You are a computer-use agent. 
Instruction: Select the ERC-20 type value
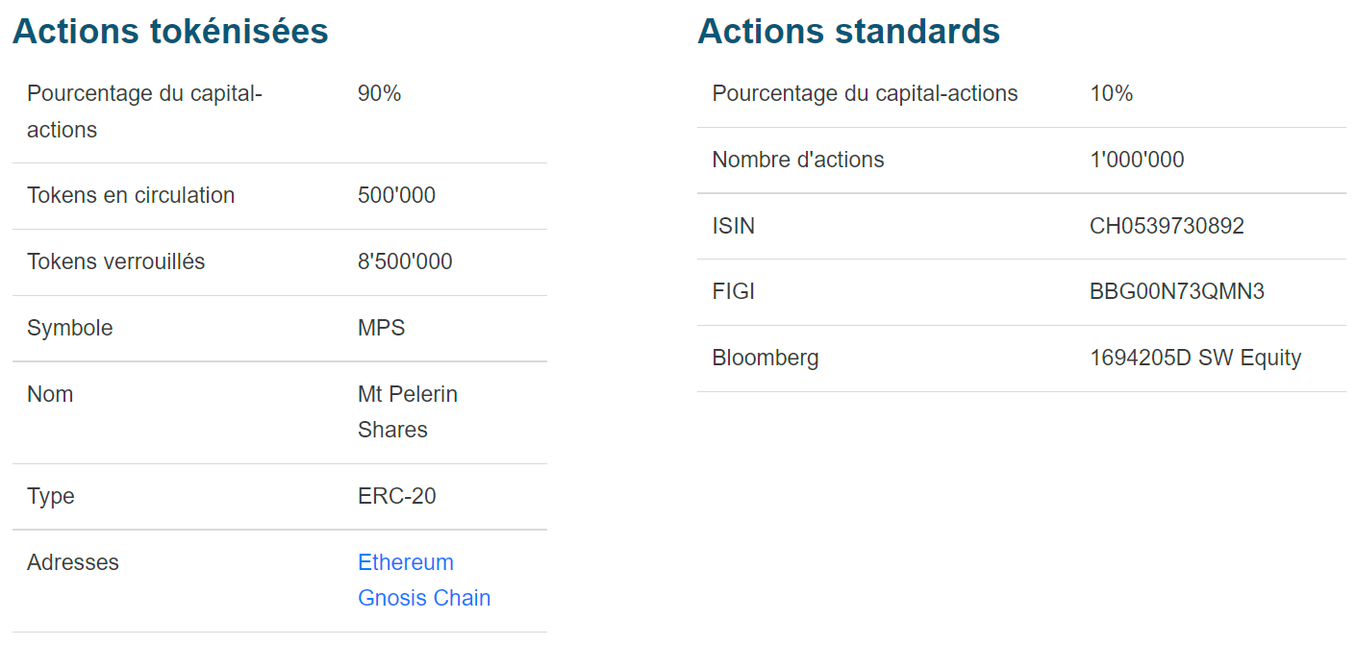click(x=396, y=496)
